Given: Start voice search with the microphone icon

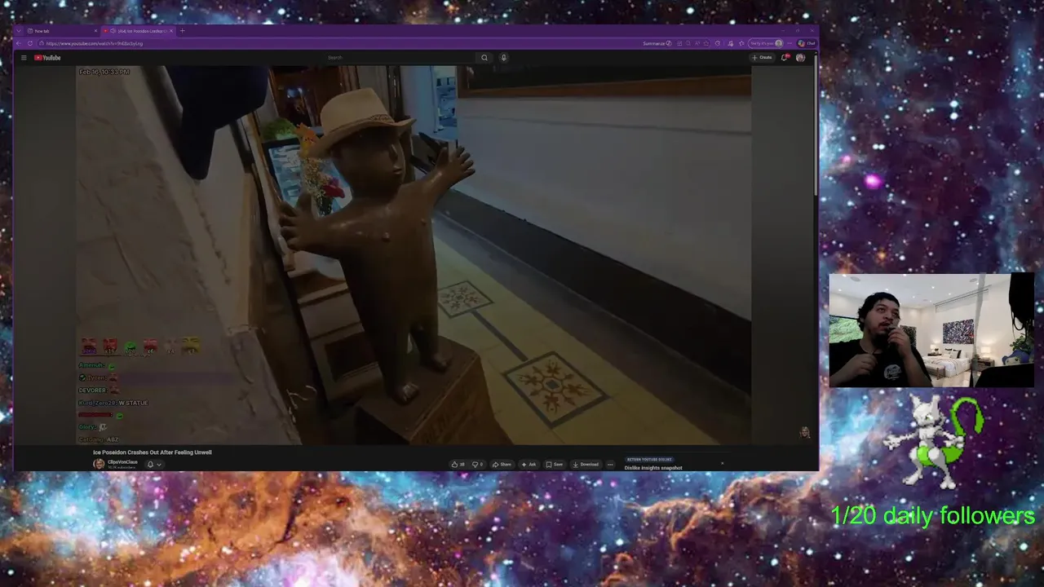Looking at the screenshot, I should [x=504, y=58].
